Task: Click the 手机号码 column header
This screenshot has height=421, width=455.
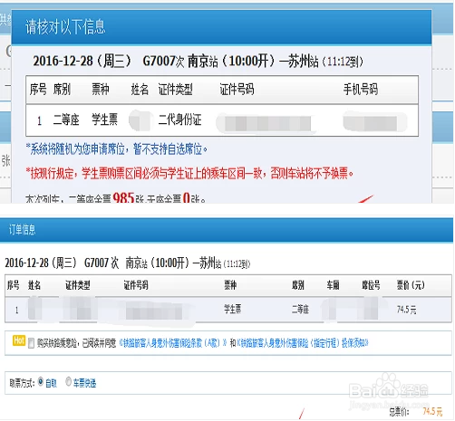Action: 361,90
